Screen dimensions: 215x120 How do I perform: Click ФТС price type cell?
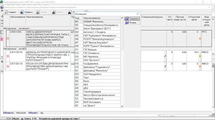tap(207, 39)
